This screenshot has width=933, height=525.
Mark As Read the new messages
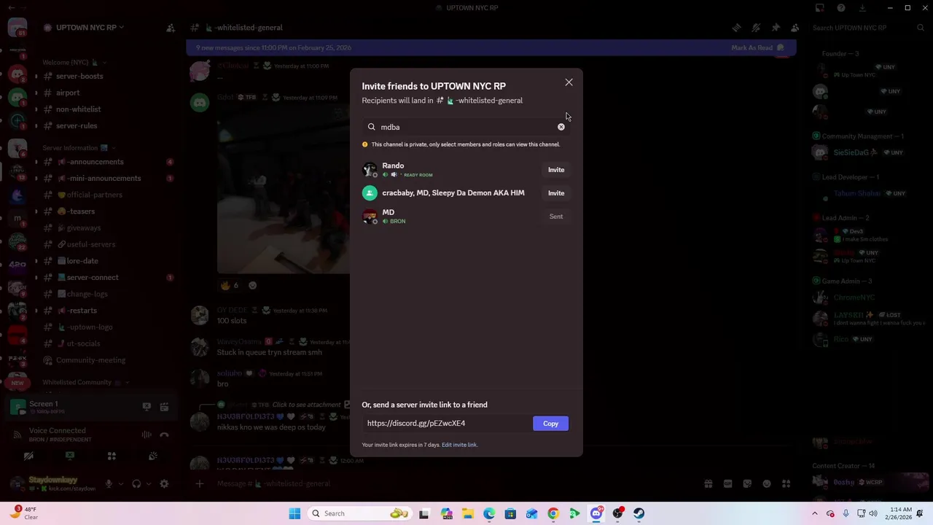(x=757, y=47)
